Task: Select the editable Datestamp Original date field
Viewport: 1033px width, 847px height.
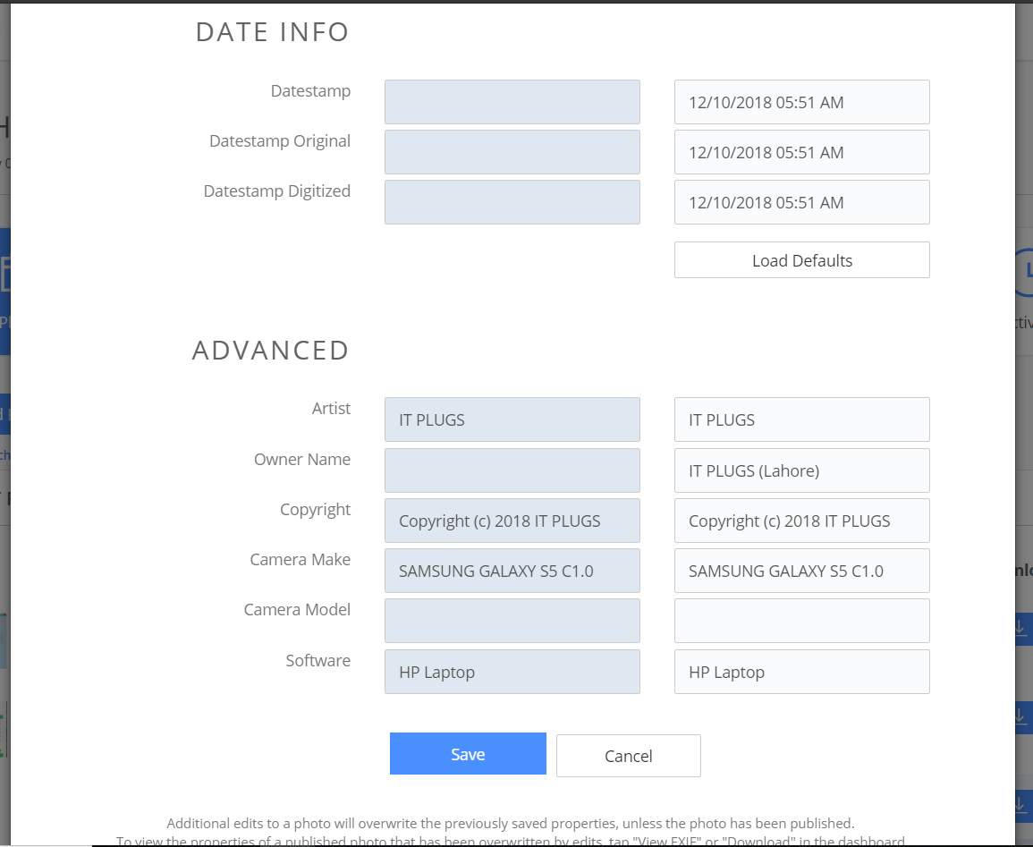Action: [x=801, y=152]
